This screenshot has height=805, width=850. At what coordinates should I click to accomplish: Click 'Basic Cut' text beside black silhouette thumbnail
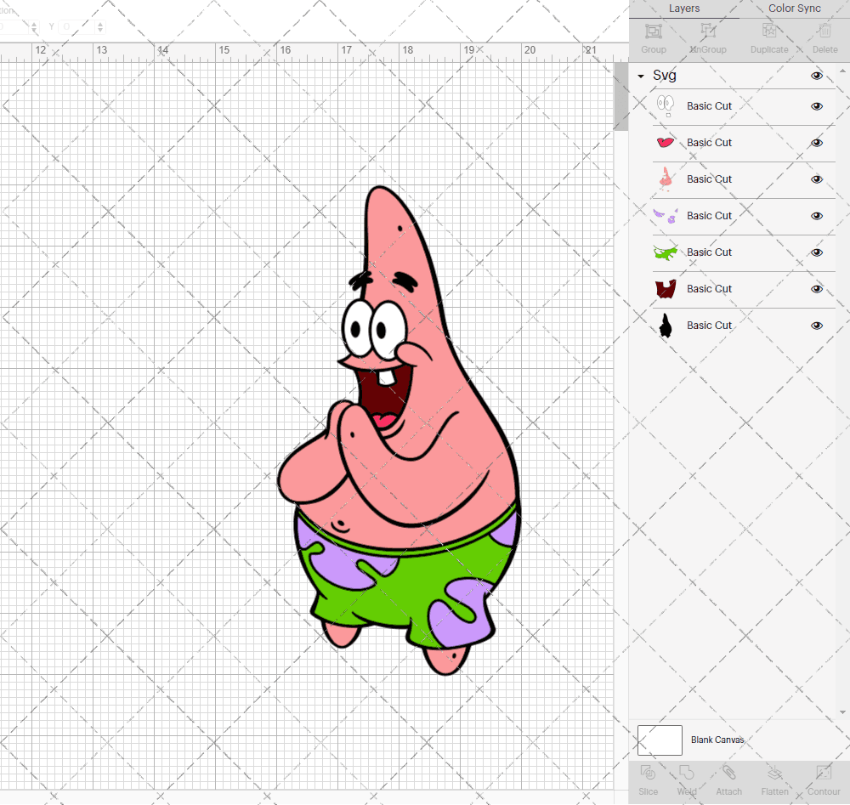click(x=709, y=326)
